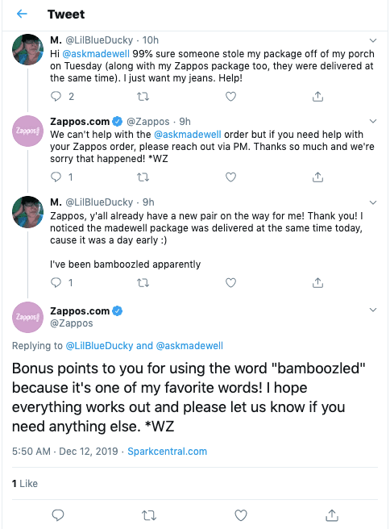The image size is (390, 529).
Task: Like M.'s tweet about being bamboozled
Action: (x=230, y=283)
